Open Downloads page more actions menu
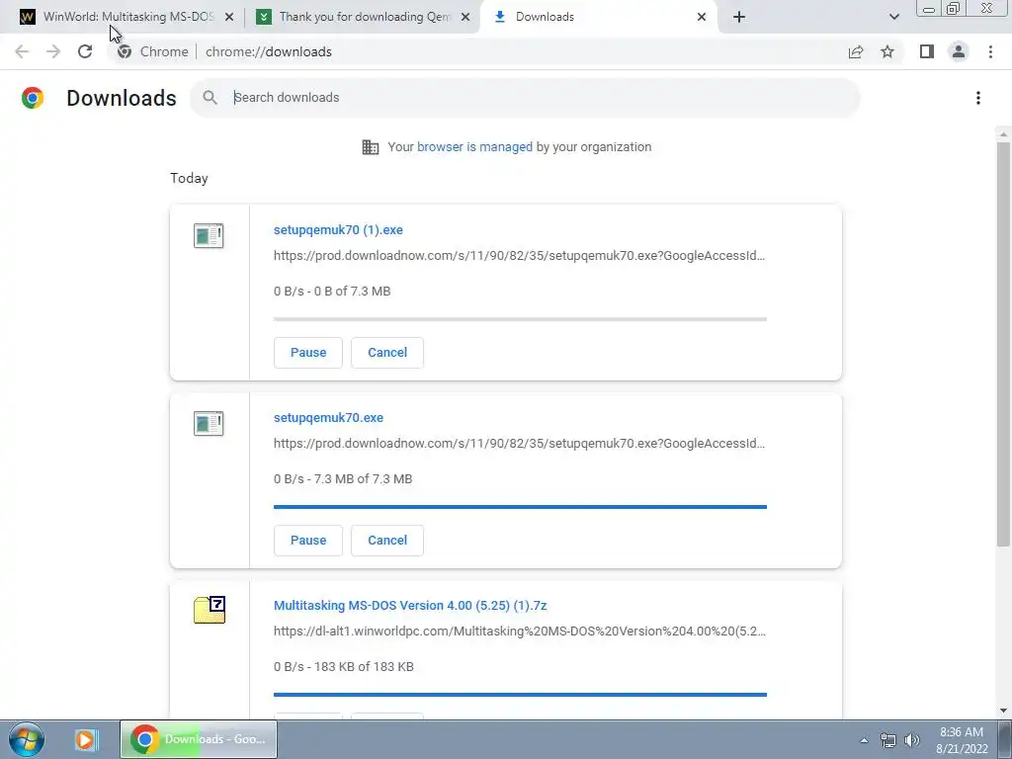The height and width of the screenshot is (759, 1012). click(978, 98)
